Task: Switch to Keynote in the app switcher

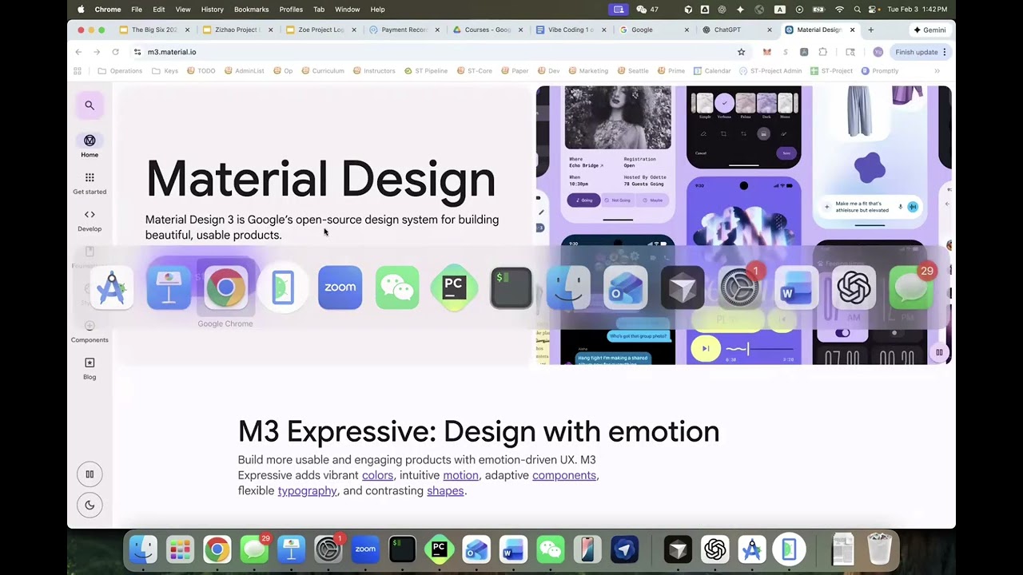Action: [x=169, y=287]
